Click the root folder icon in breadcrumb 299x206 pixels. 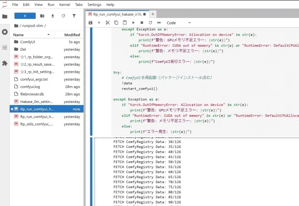(x=16, y=25)
